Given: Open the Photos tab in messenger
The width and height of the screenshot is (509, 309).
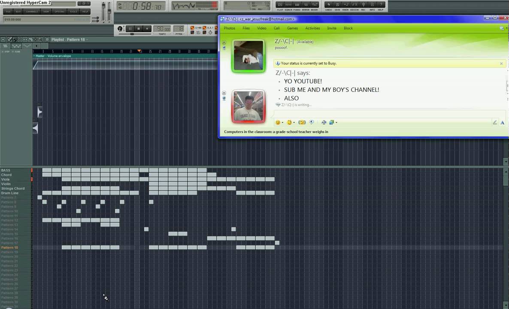Looking at the screenshot, I should point(230,28).
